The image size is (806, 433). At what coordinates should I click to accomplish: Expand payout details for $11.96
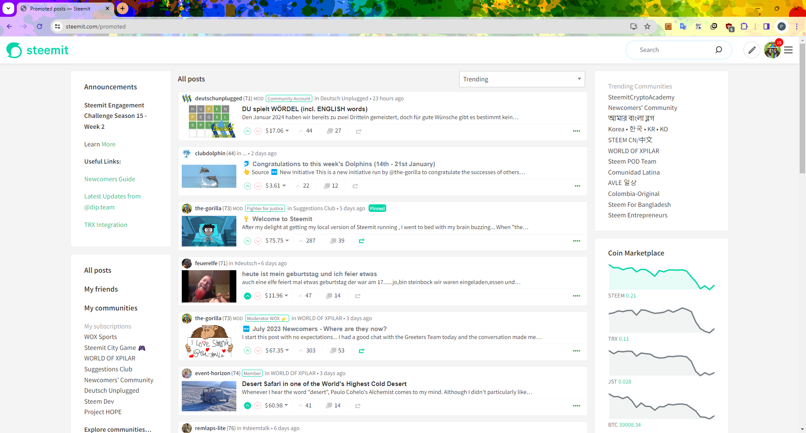pos(277,296)
